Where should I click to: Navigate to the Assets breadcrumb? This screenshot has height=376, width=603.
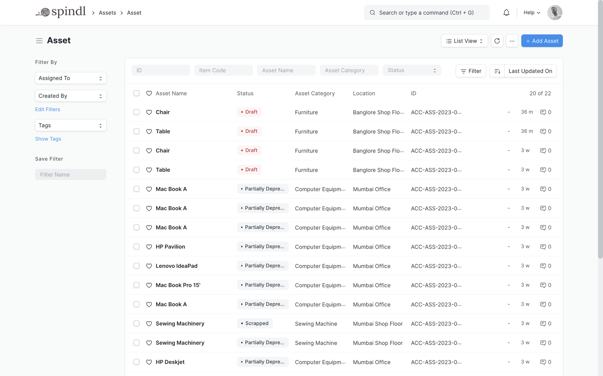coord(107,13)
